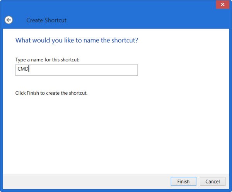
Task: Close the Create Shortcut dialog
Action: 223,5
